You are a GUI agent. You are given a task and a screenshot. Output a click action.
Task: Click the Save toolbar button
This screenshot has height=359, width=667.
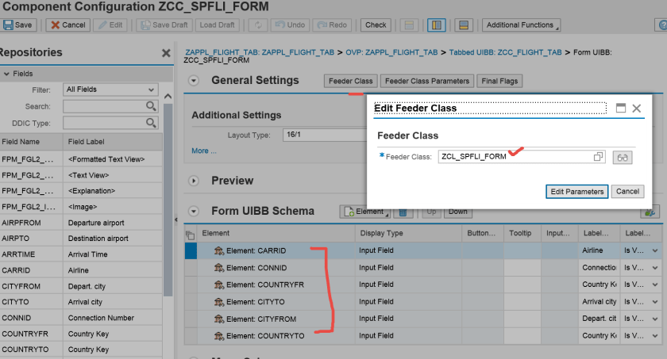pos(17,25)
